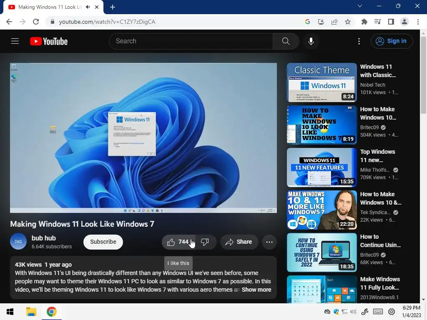
Task: Open How to Make Windows 10 Britec09 thumbnail
Action: [322, 125]
